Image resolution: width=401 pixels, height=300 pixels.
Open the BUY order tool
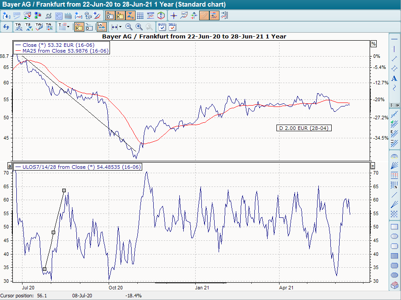tap(162, 27)
